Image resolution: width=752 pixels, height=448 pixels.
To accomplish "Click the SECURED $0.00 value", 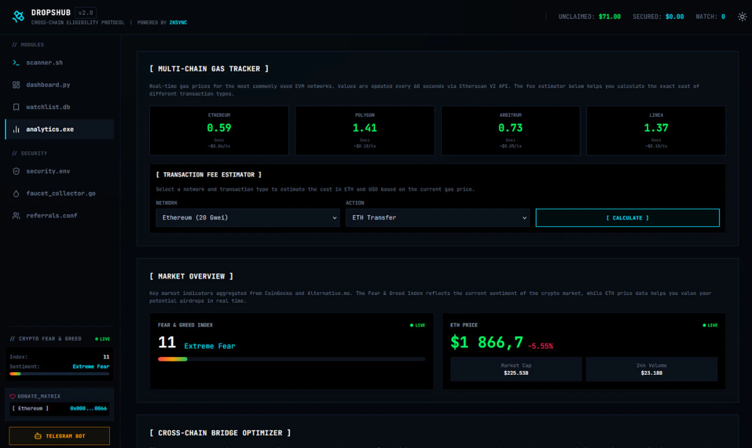I will [674, 16].
